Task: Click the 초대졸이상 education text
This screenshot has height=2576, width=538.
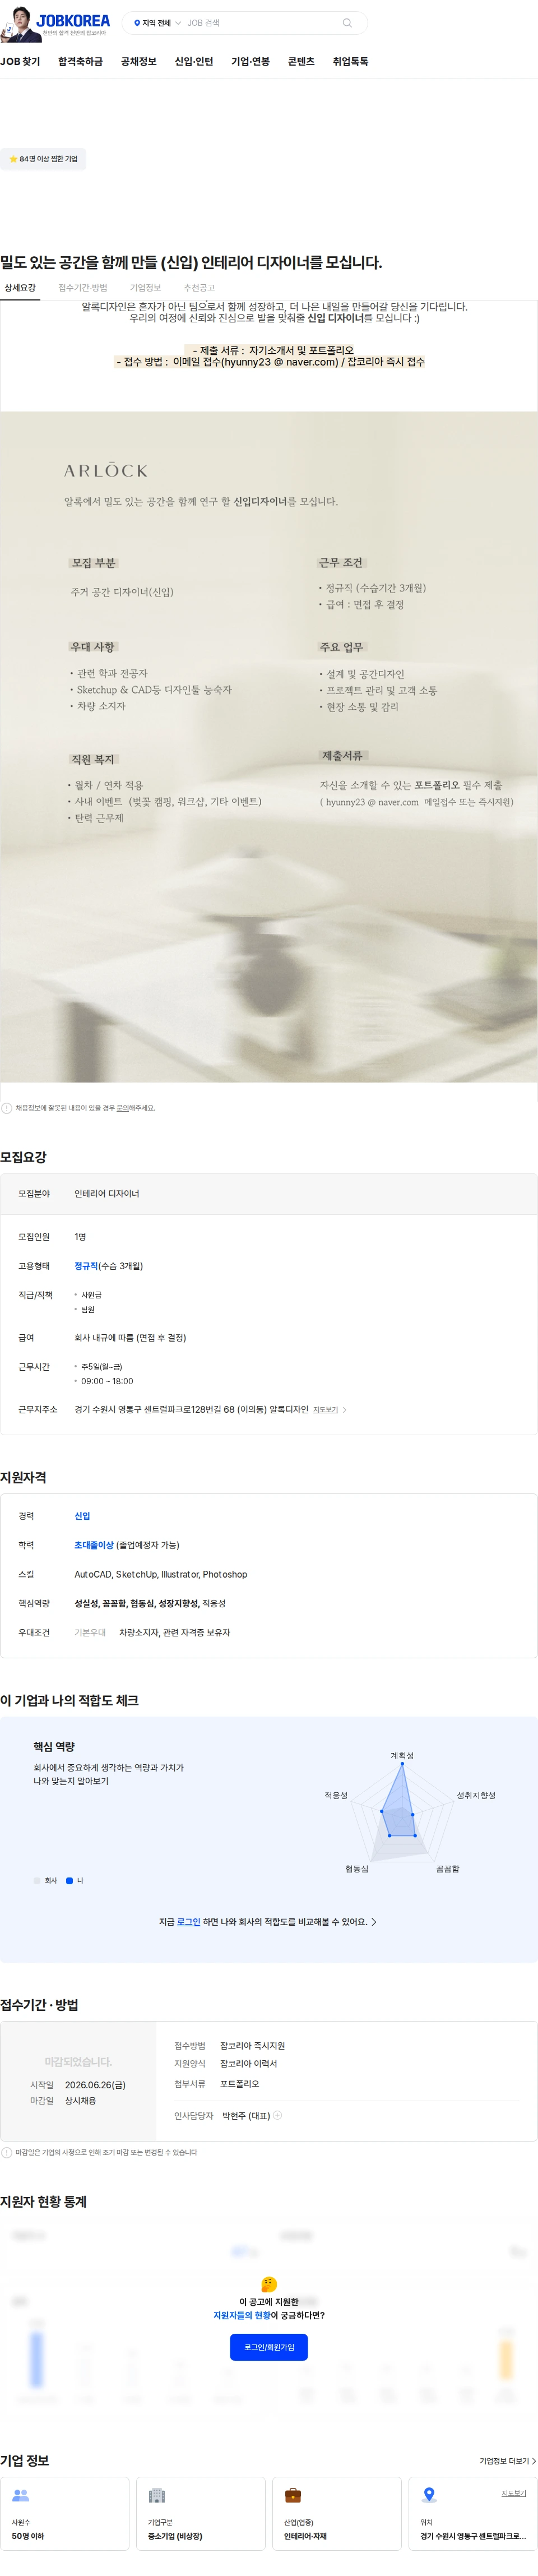Action: [x=94, y=1545]
